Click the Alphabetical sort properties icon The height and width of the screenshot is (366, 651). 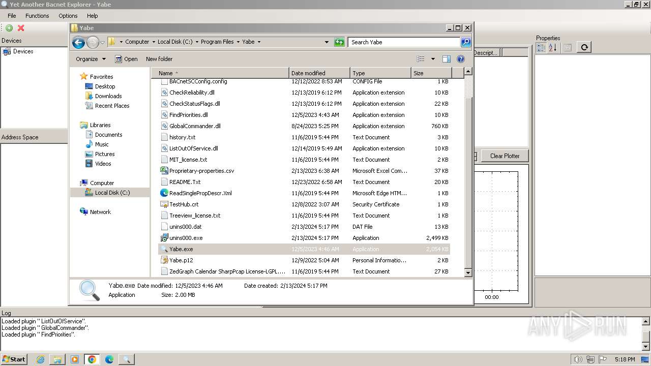552,47
